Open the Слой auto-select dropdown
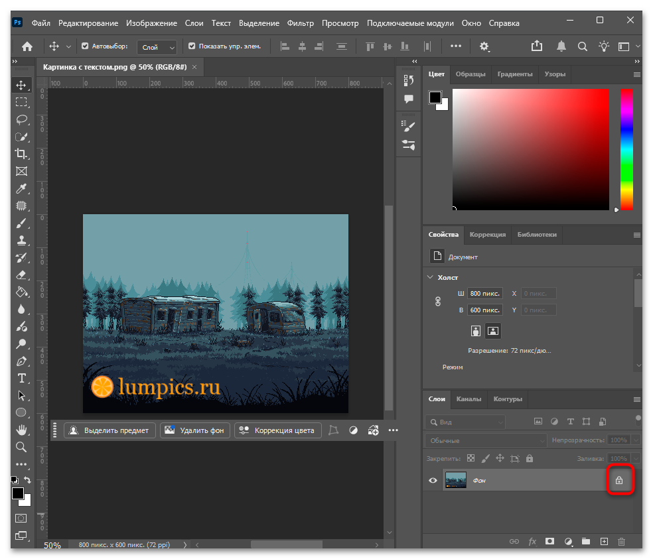The image size is (653, 559). pos(157,47)
